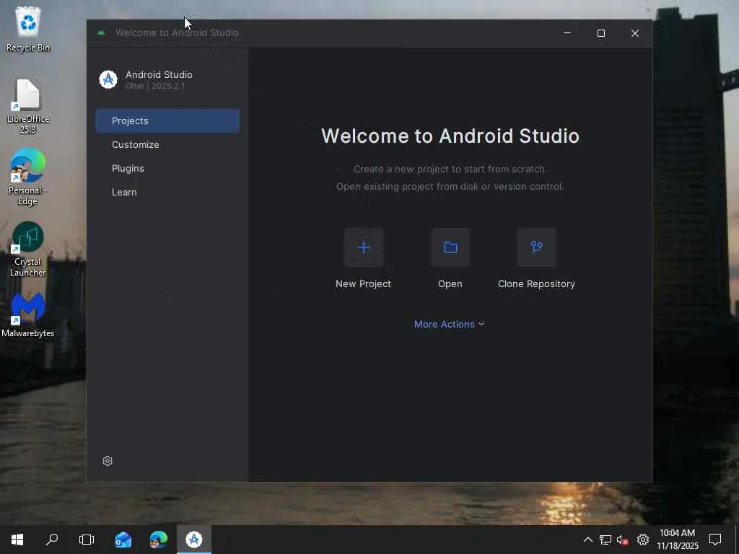The height and width of the screenshot is (554, 739).
Task: Click the Android Studio taskbar icon
Action: click(193, 540)
